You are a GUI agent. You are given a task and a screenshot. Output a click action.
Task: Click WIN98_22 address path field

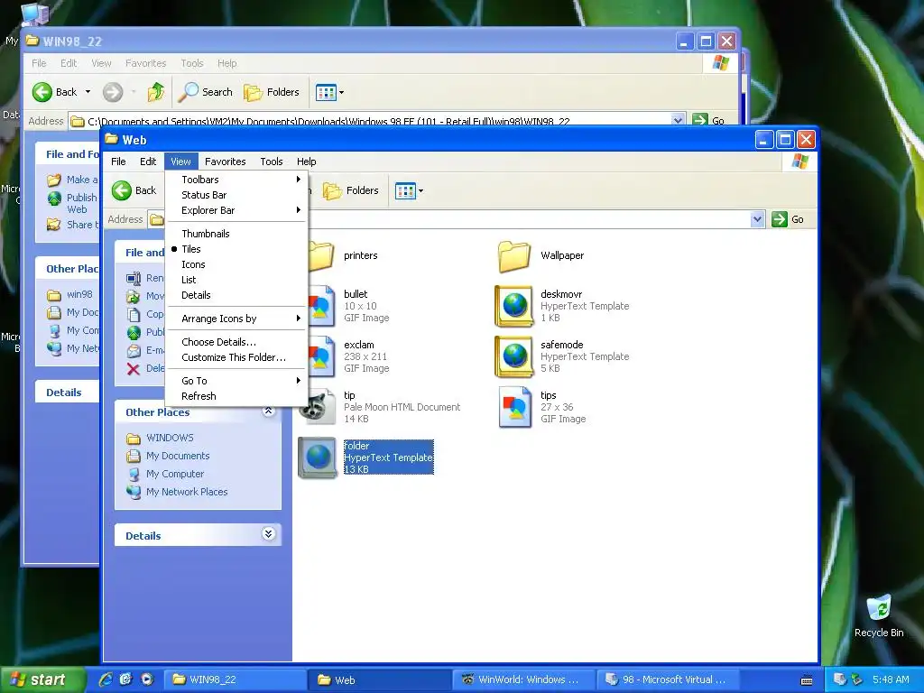(x=377, y=121)
